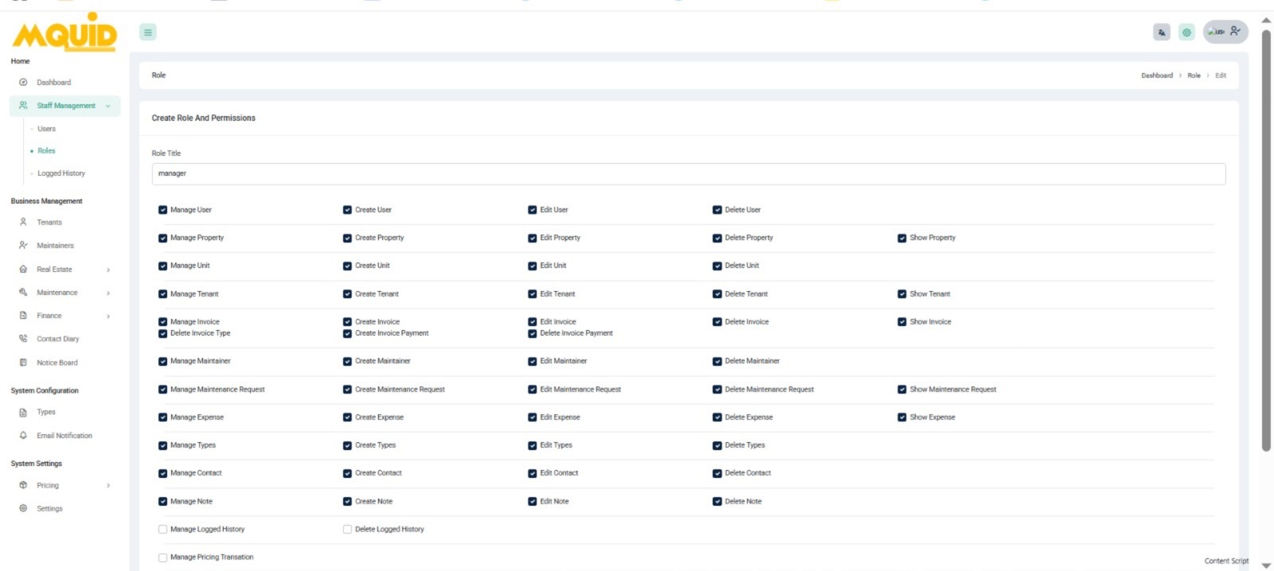This screenshot has width=1274, height=571.
Task: Click the Pricing box icon
Action: pyautogui.click(x=23, y=484)
